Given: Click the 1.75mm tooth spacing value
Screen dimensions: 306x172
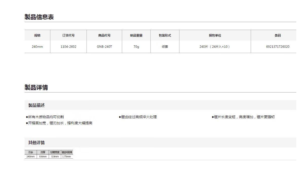Looking at the screenshot, I should pos(67,156).
